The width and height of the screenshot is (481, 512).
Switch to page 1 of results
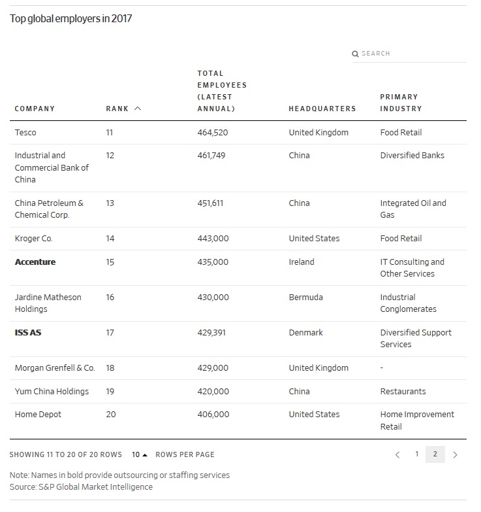click(x=416, y=454)
